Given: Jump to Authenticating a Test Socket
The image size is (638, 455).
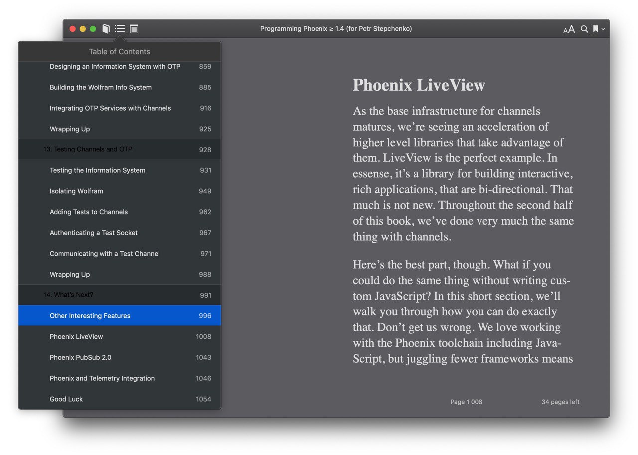Looking at the screenshot, I should (120, 233).
